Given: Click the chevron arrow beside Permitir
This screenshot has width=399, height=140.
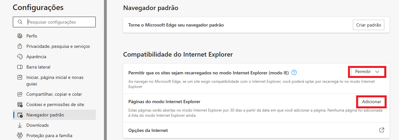Looking at the screenshot, I should [377, 71].
